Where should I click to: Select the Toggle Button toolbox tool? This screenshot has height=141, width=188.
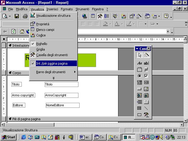tap(146, 70)
